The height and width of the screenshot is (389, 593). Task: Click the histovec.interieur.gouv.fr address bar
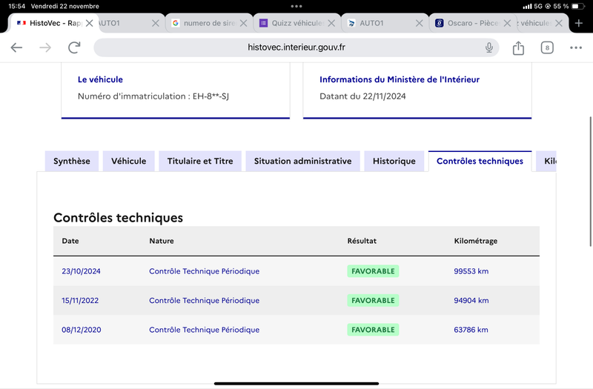296,47
